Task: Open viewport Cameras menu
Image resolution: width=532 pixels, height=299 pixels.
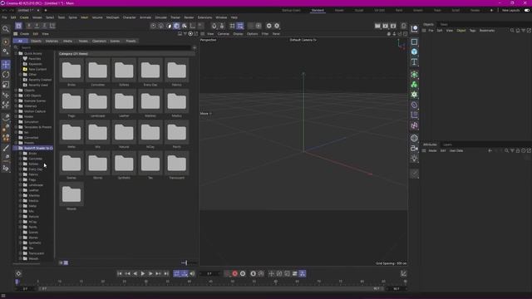Action: click(224, 34)
